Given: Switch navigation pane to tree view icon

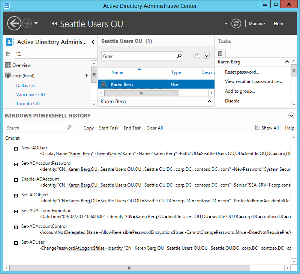Looking at the screenshot, I should (19, 54).
